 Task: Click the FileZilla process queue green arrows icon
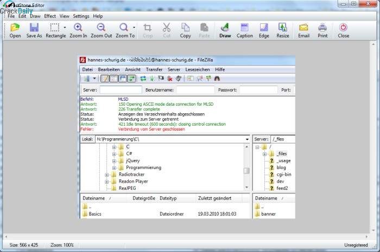[152, 79]
